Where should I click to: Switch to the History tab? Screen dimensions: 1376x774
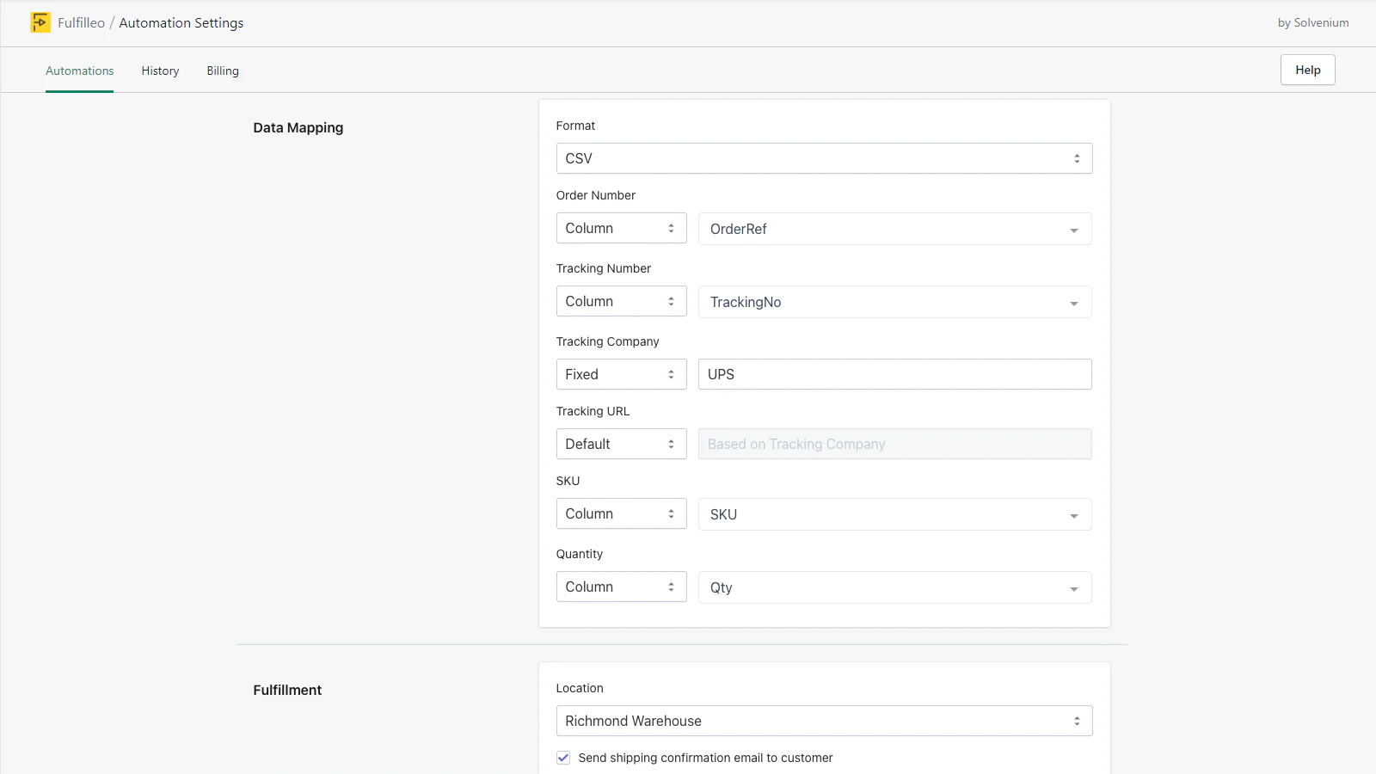[x=160, y=71]
